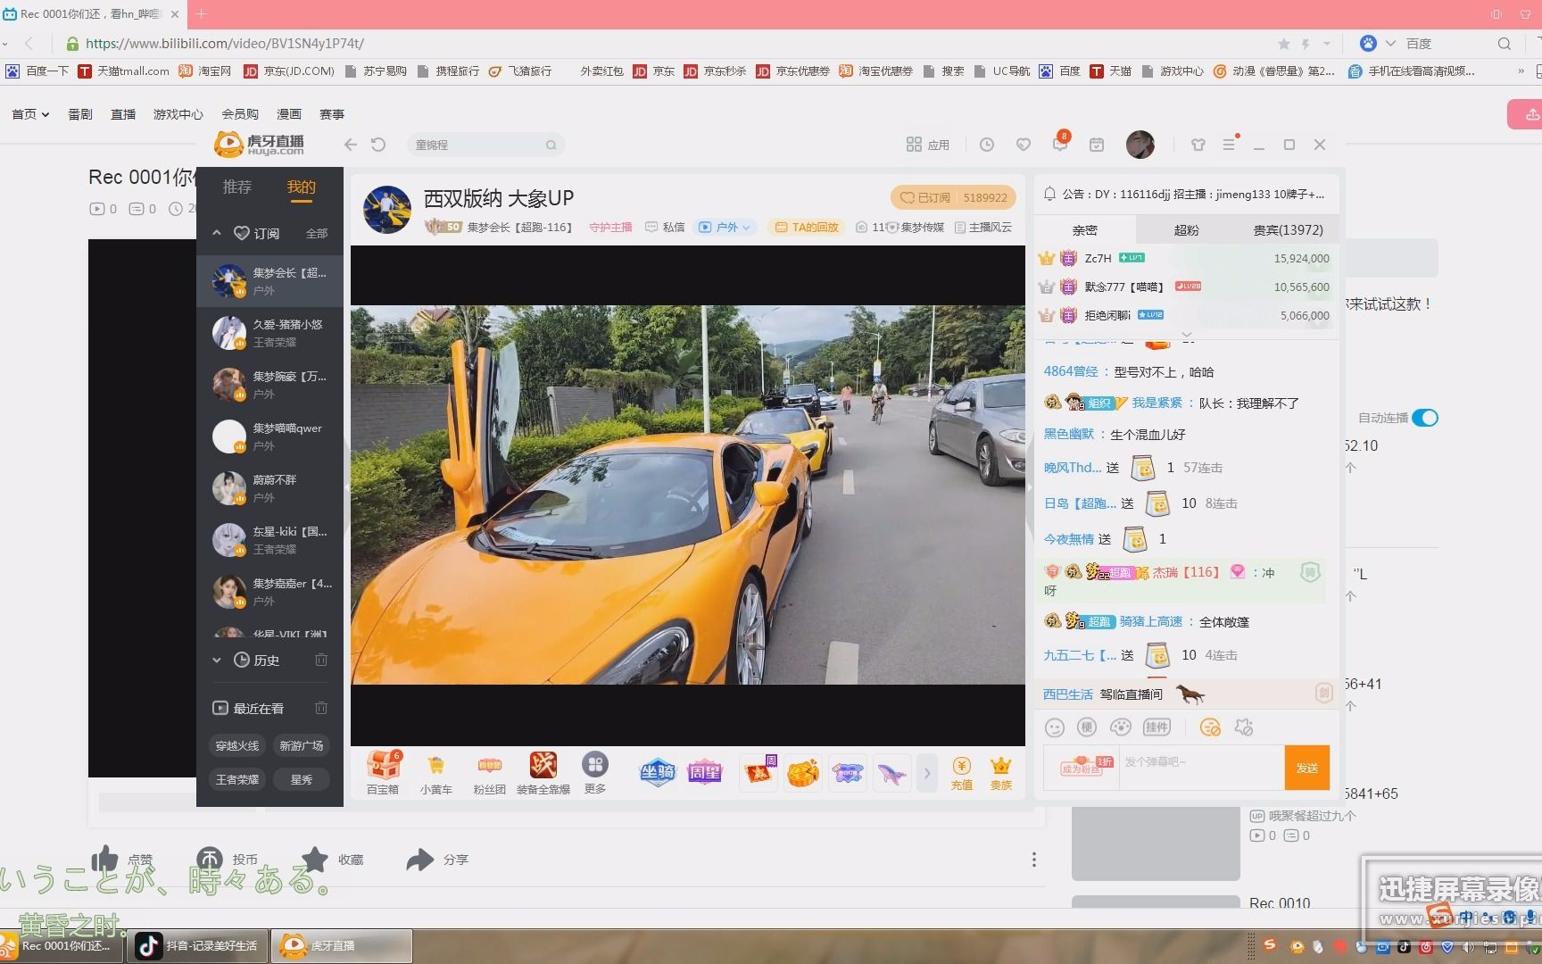Image resolution: width=1542 pixels, height=964 pixels.
Task: Go back in the Huya client
Action: (x=351, y=145)
